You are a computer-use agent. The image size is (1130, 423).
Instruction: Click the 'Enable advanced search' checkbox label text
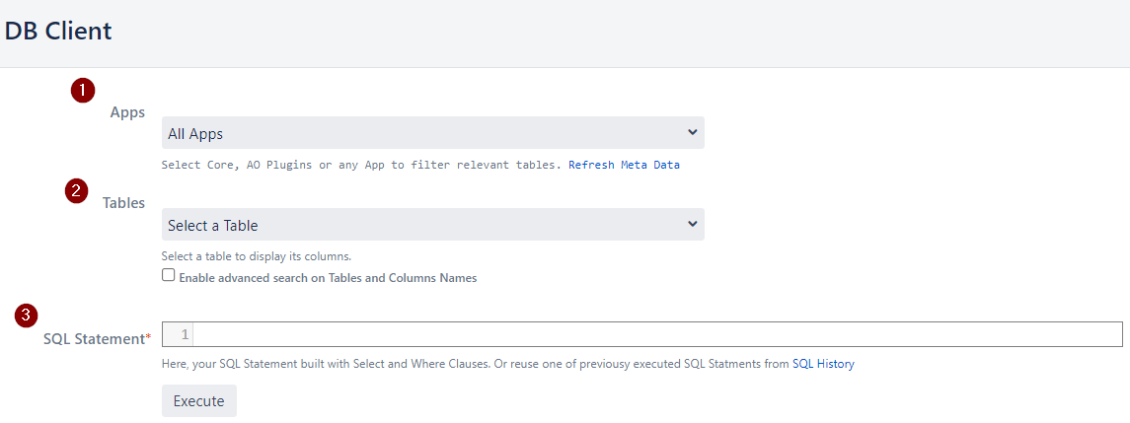(328, 277)
